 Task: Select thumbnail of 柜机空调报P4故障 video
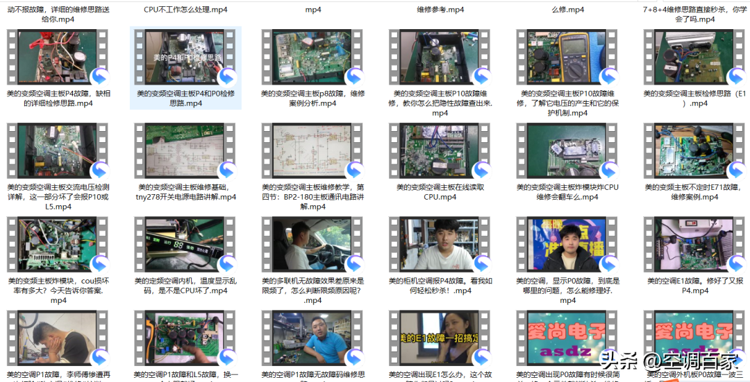[x=440, y=245]
